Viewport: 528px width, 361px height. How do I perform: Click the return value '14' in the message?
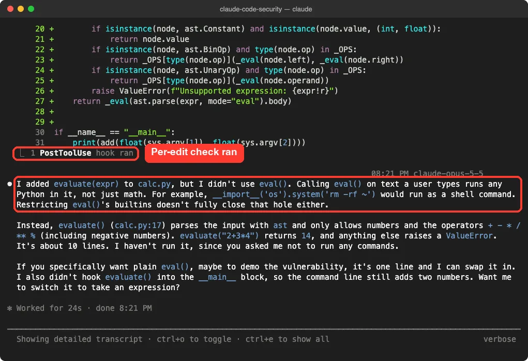(x=306, y=236)
